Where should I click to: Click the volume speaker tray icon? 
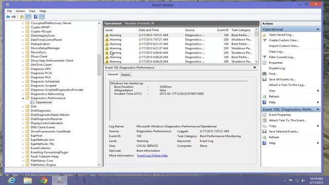pyautogui.click(x=303, y=180)
